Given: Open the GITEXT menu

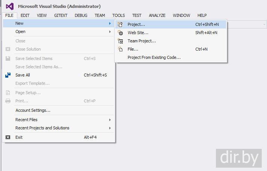Looking at the screenshot, I should coord(60,15).
